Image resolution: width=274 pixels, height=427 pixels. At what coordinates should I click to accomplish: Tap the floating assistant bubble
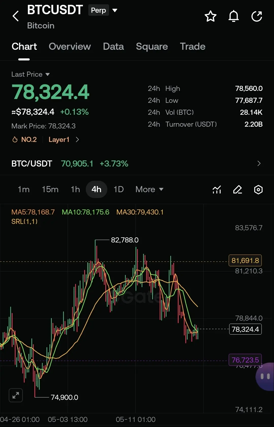[265, 376]
